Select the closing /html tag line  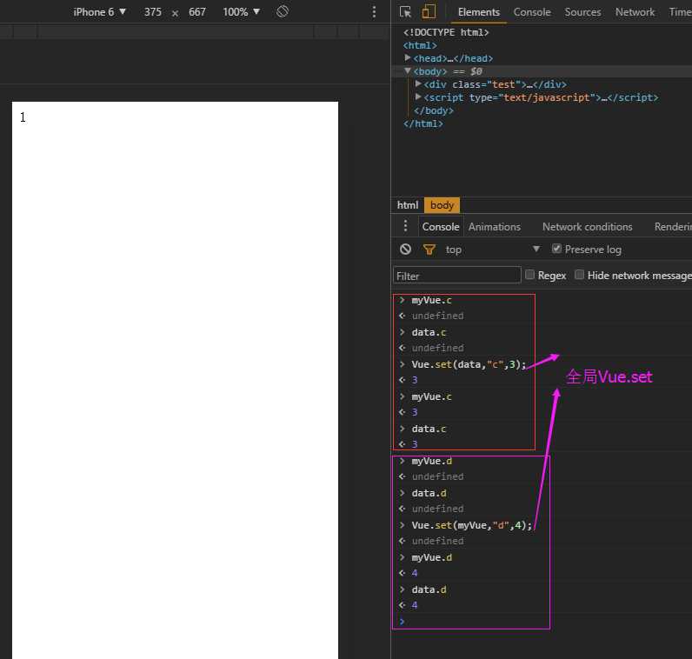[x=423, y=123]
